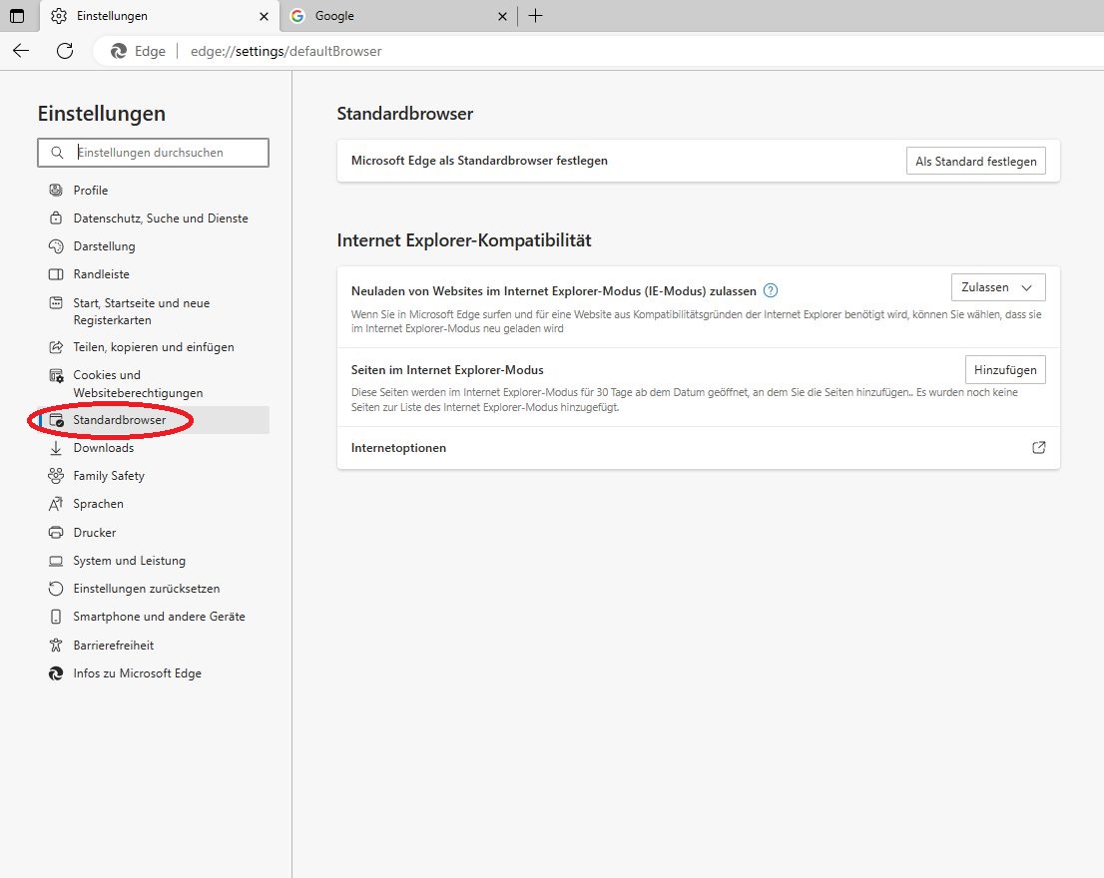Open Start, Startseite und neue Registerkarten
Viewport: 1104px width, 878px height.
click(142, 311)
